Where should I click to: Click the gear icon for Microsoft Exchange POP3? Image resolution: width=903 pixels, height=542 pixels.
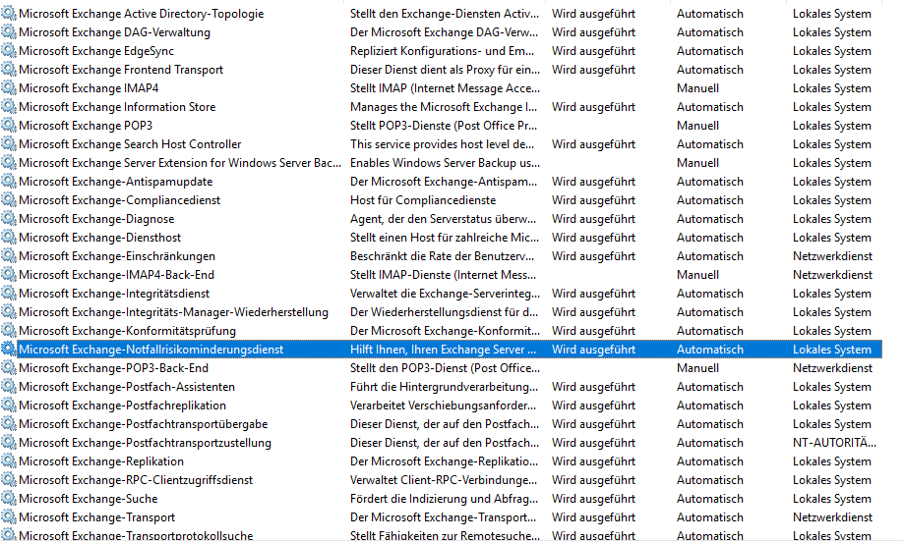point(9,126)
